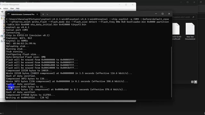Click the 'Features: WiFi, BLE' line

(x=19, y=38)
